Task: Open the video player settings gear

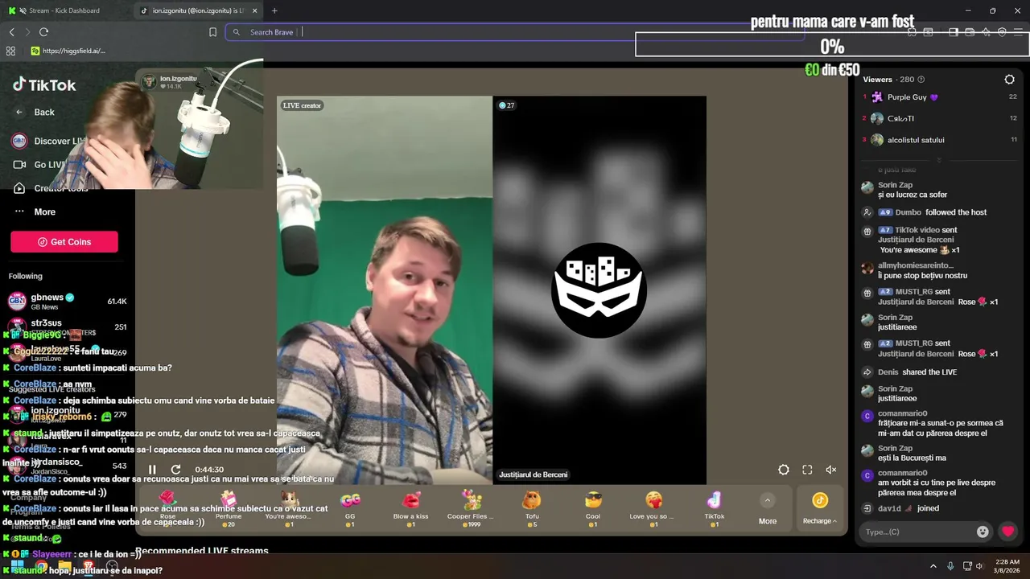Action: [784, 470]
